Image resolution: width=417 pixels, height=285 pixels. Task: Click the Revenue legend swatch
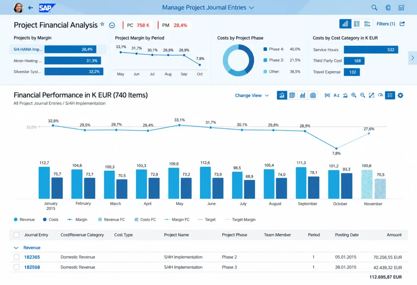pyautogui.click(x=16, y=219)
